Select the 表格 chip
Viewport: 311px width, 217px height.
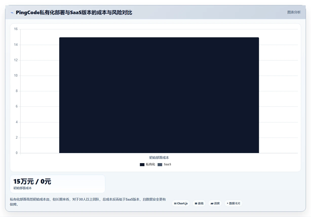point(199,203)
